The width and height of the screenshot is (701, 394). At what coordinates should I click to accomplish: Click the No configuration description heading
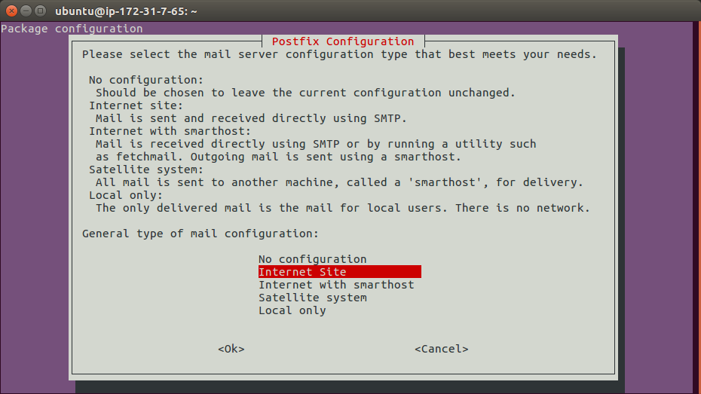point(146,80)
